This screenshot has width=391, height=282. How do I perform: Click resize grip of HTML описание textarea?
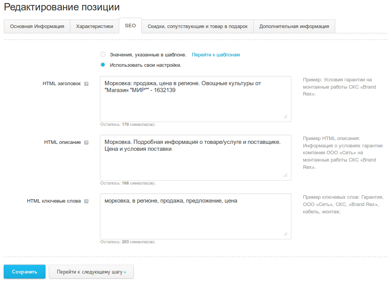click(285, 175)
